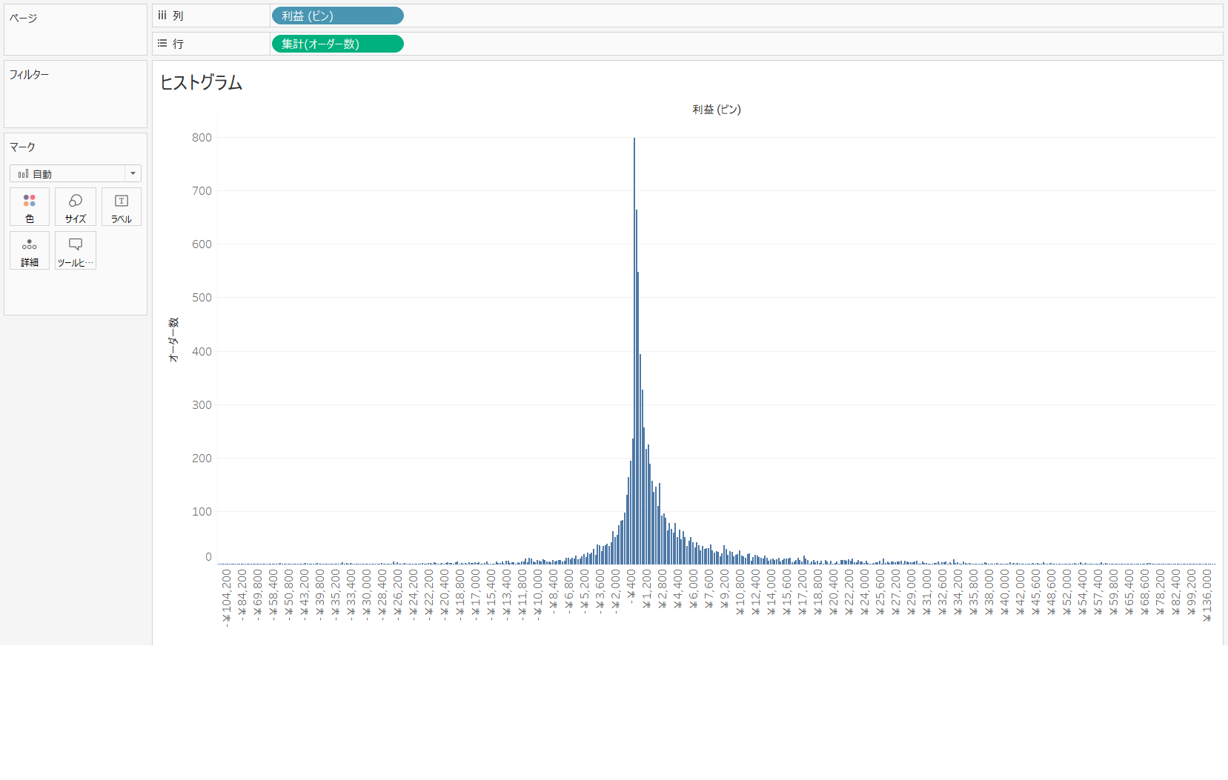Click the 詳細 (Detail) marks button
Screen dimensions: 1228x780
pyautogui.click(x=30, y=250)
